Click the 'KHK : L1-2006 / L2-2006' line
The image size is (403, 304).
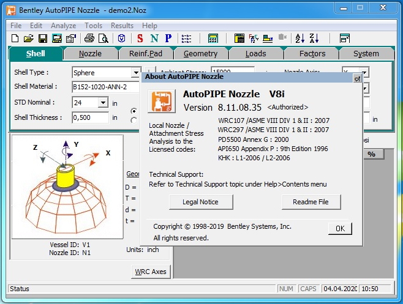click(254, 158)
